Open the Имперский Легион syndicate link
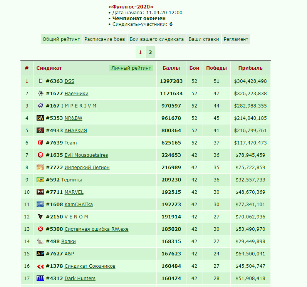The width and height of the screenshot is (307, 287). pyautogui.click(x=87, y=167)
